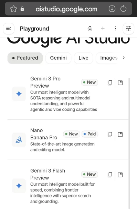Tap the download icon in address bar
137x216 pixels.
click(112, 9)
